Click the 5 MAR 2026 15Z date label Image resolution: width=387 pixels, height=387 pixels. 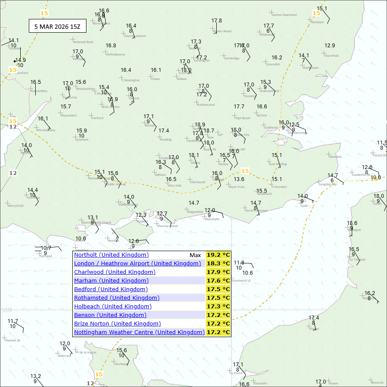(57, 26)
